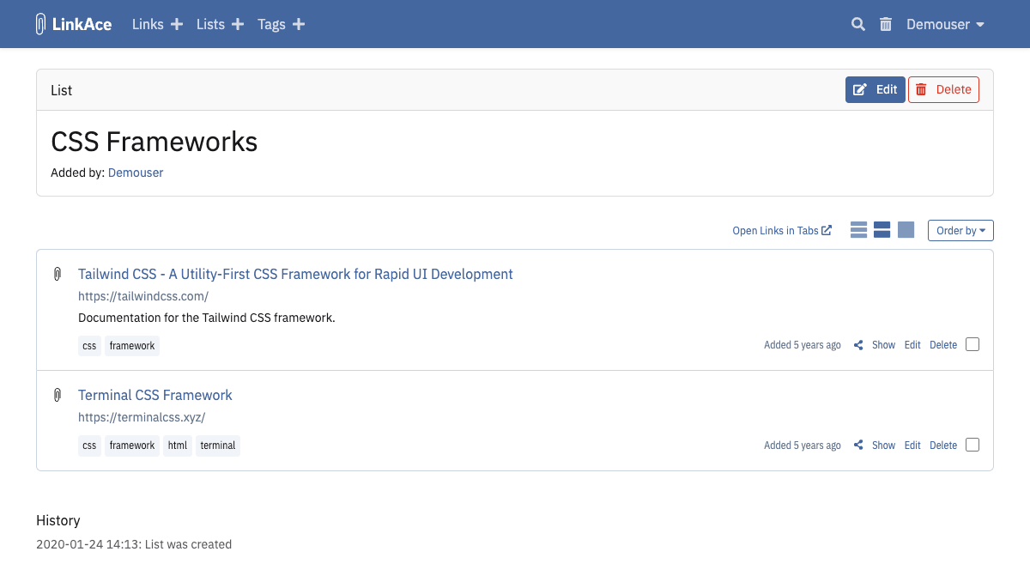
Task: Open the Lists menu in navbar
Action: point(210,25)
